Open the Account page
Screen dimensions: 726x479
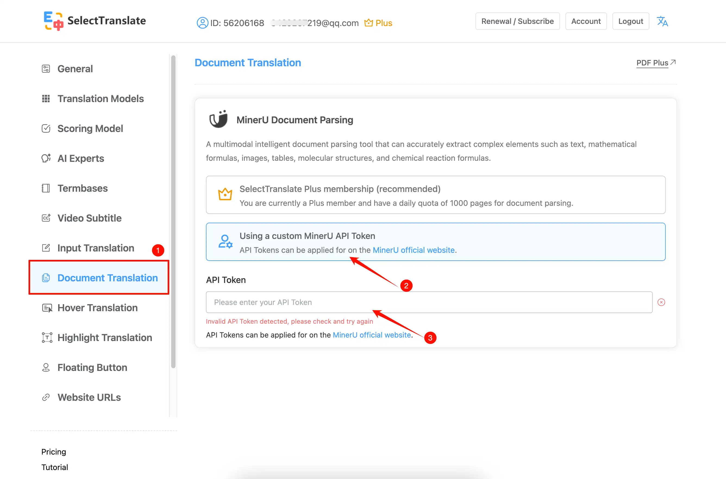[586, 21]
